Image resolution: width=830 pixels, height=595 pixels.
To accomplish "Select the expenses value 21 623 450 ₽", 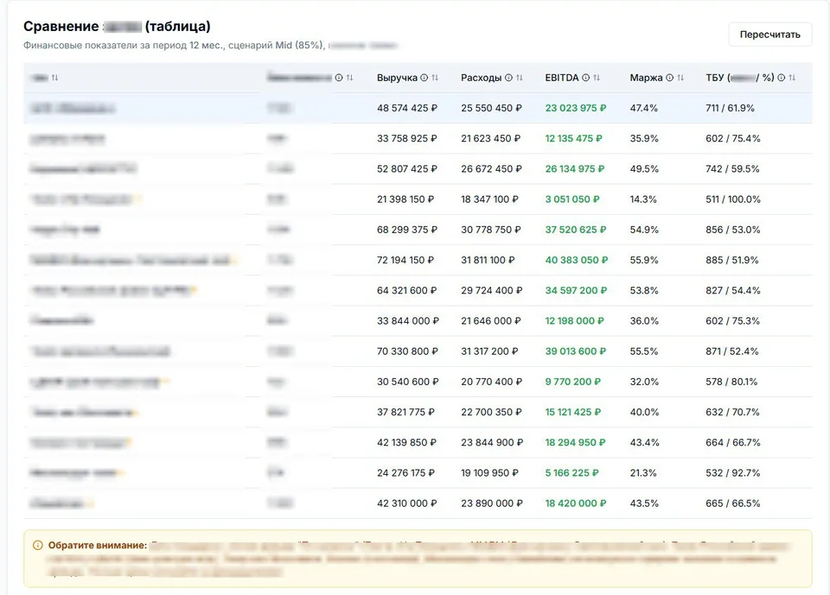I will click(491, 138).
